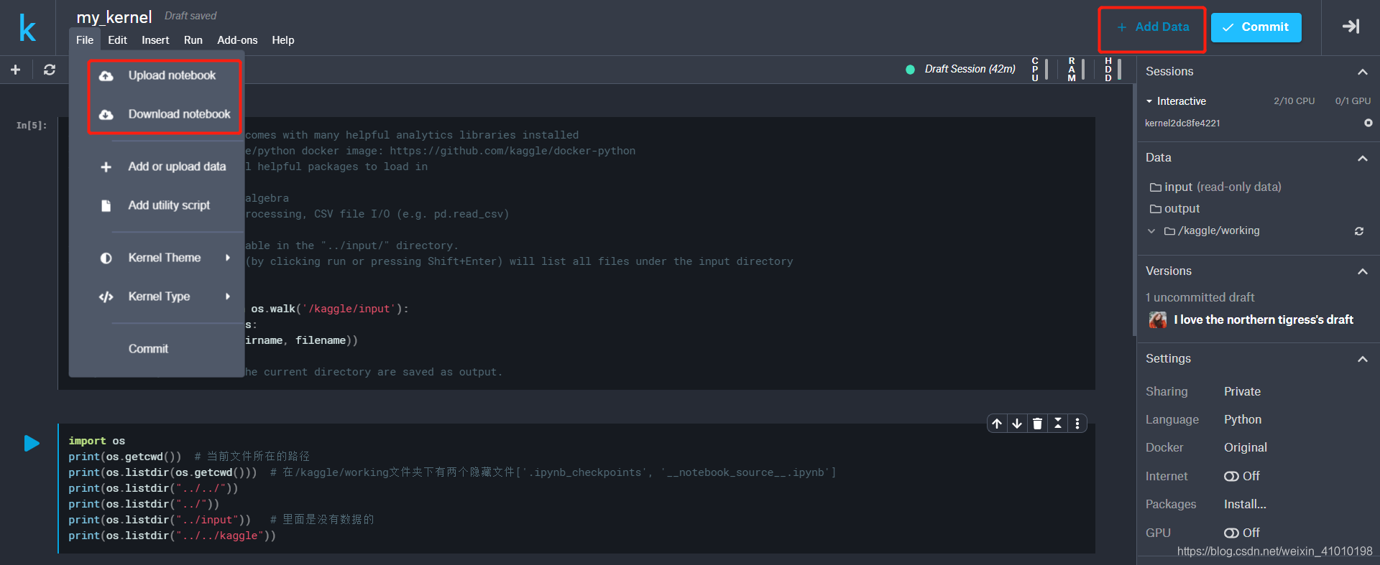The width and height of the screenshot is (1380, 565).
Task: Click the file icon beside Add utility script
Action: [106, 206]
